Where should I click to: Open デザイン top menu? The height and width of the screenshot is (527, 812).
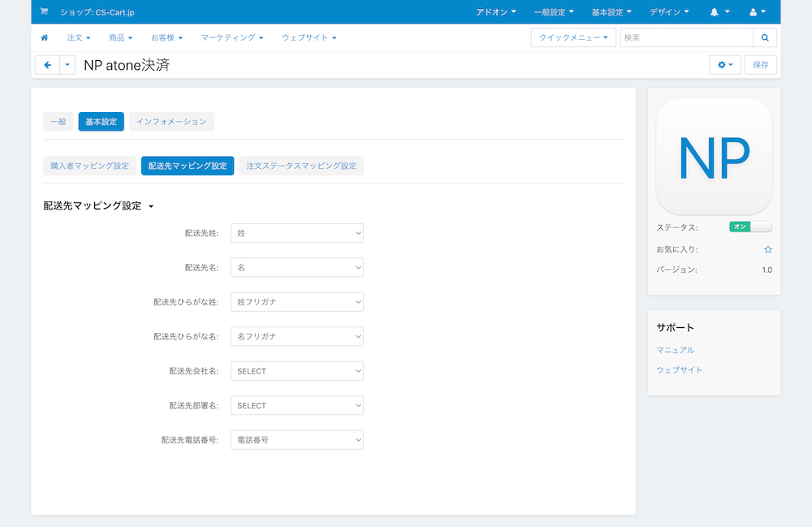tap(669, 12)
